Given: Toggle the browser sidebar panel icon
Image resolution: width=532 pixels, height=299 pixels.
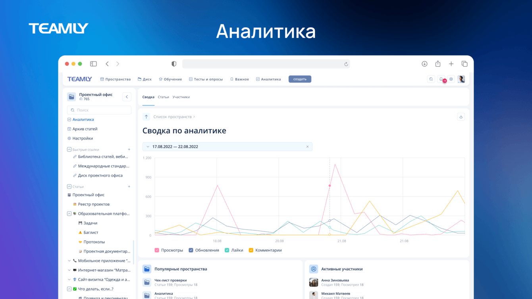Looking at the screenshot, I should tap(93, 64).
